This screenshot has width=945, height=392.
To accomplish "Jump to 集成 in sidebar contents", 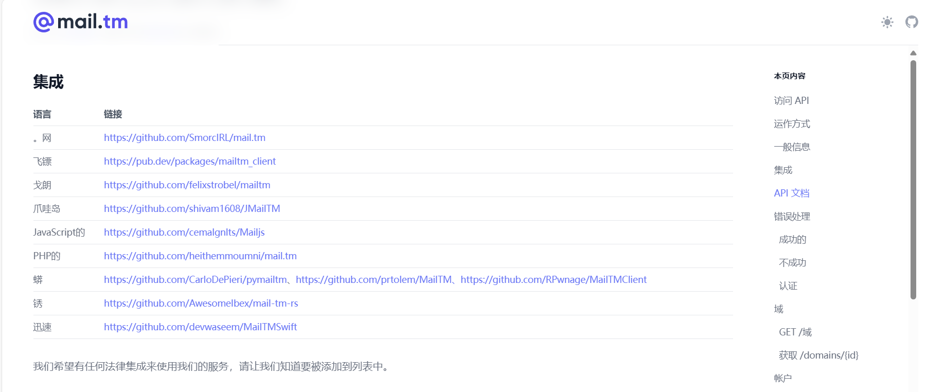I will click(783, 170).
